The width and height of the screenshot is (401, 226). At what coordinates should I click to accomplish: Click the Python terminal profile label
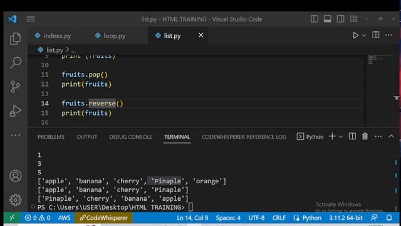[x=310, y=137]
